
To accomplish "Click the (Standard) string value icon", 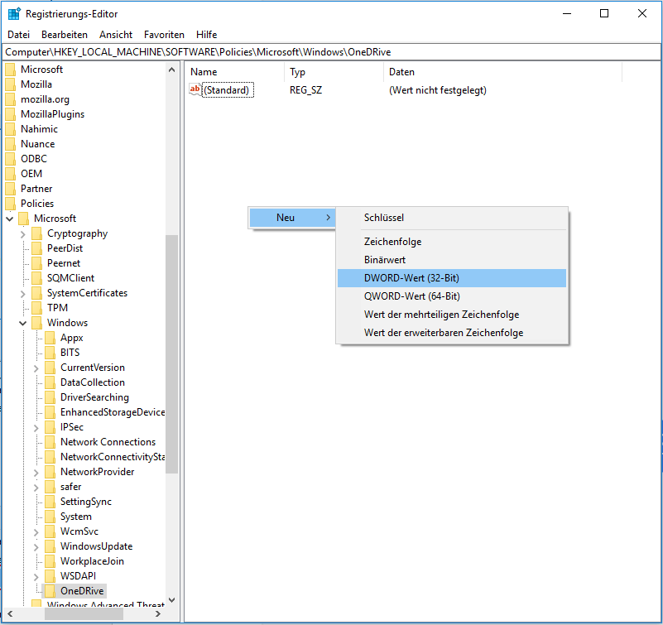I will tap(195, 89).
